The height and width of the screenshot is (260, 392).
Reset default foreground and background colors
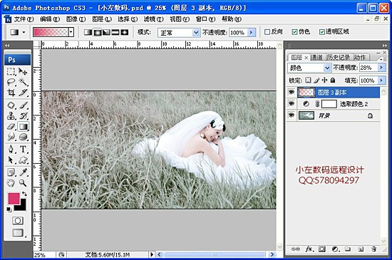click(9, 209)
